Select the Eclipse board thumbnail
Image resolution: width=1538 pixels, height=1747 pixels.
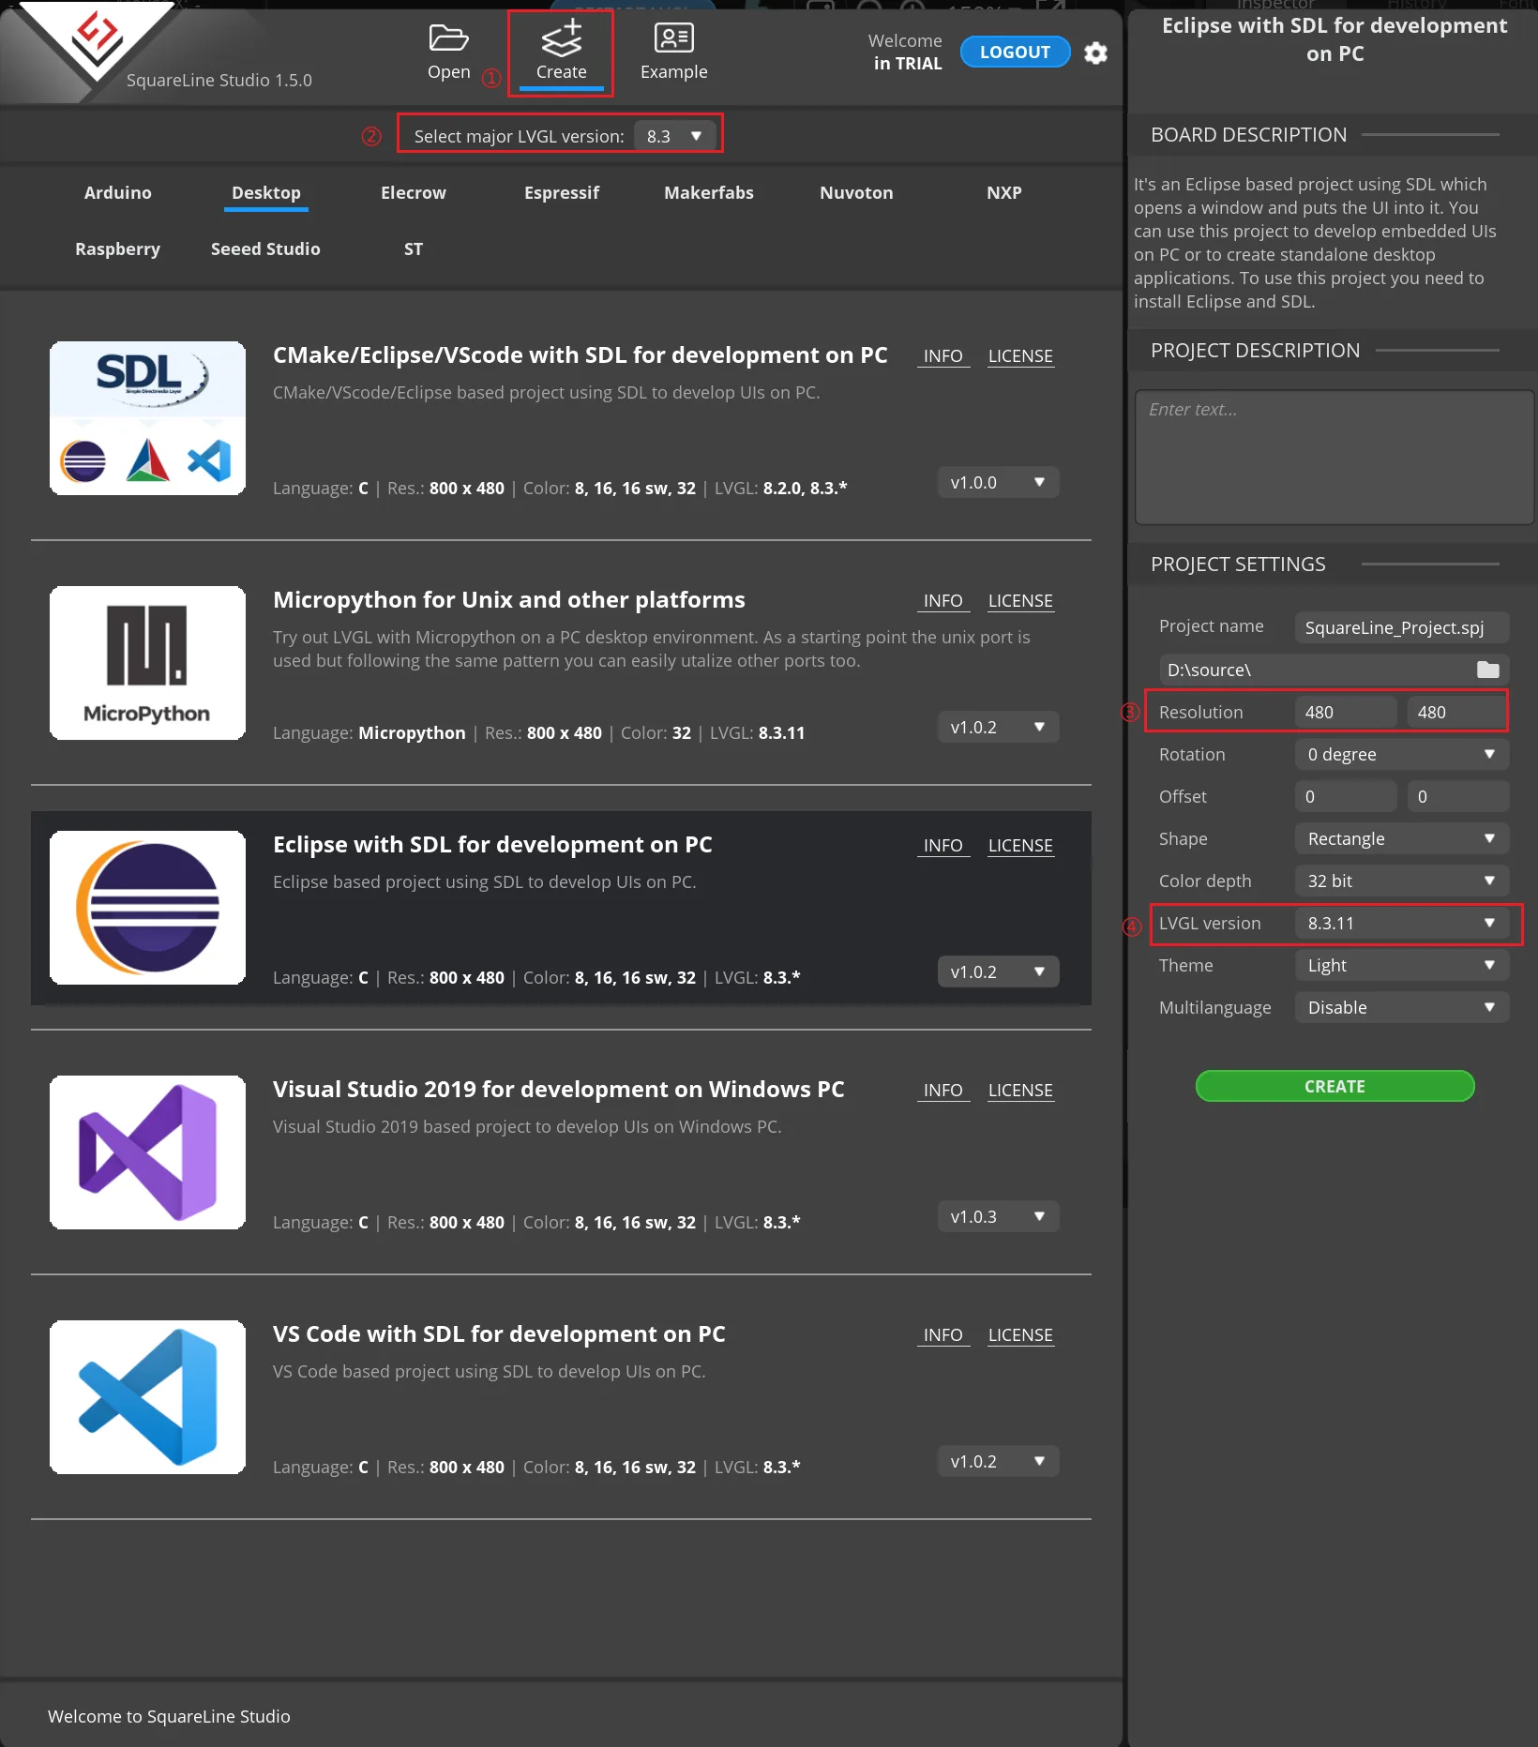pos(147,908)
